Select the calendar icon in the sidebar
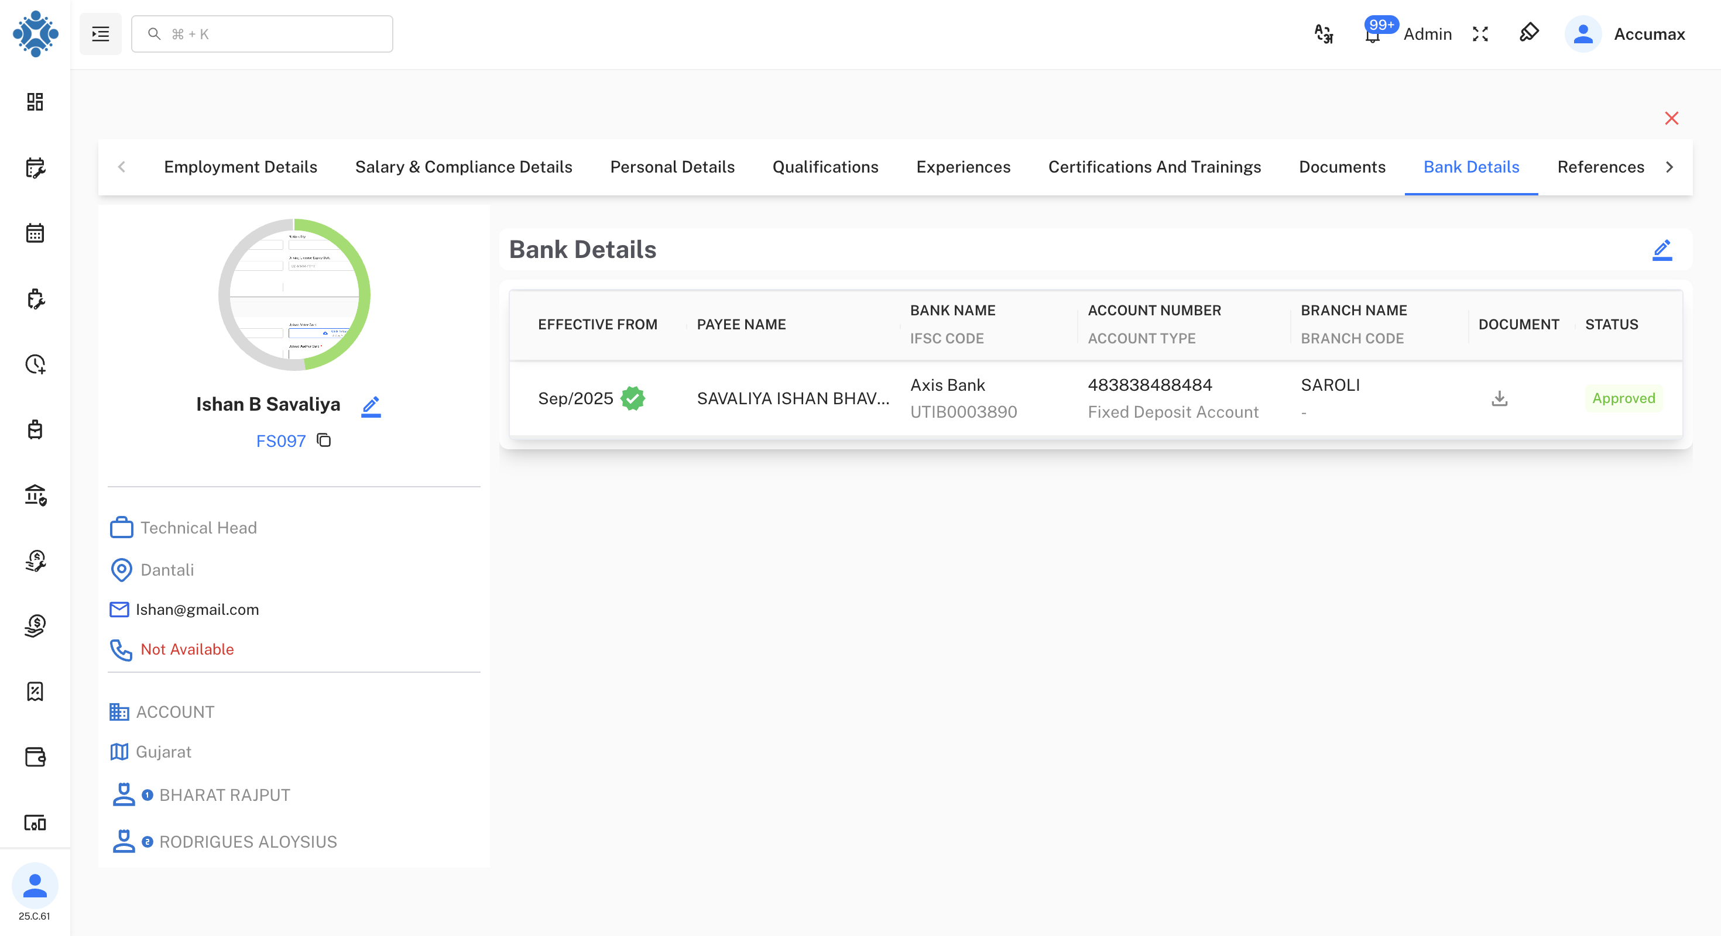This screenshot has width=1721, height=936. pyautogui.click(x=35, y=232)
